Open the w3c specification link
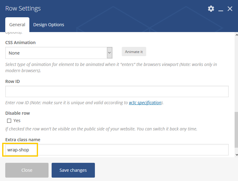 [x=145, y=103]
